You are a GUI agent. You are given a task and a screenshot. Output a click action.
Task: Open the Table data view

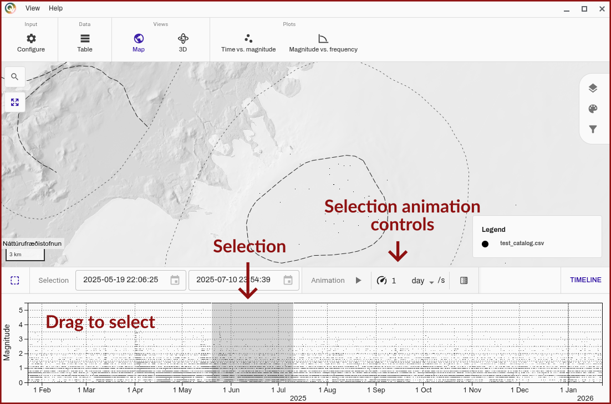[85, 43]
